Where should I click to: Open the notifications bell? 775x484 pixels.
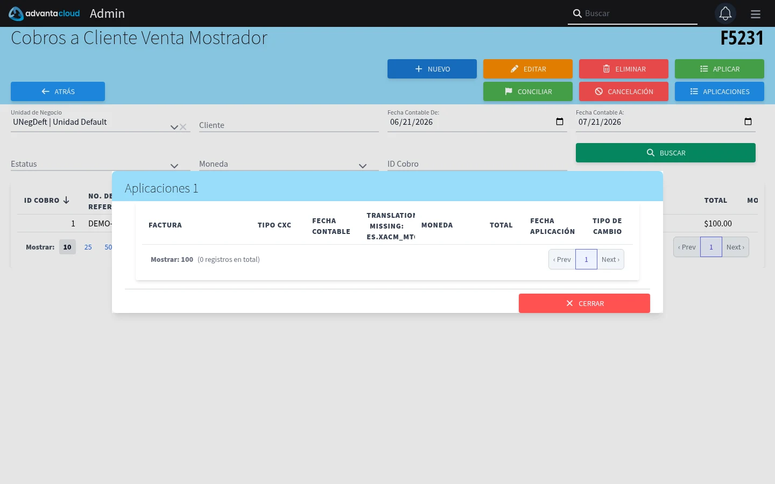click(x=725, y=13)
